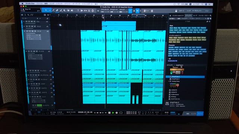Image resolution: width=239 pixels, height=134 pixels.
Task: Switch to ファイル browser tab
Action: point(201,16)
